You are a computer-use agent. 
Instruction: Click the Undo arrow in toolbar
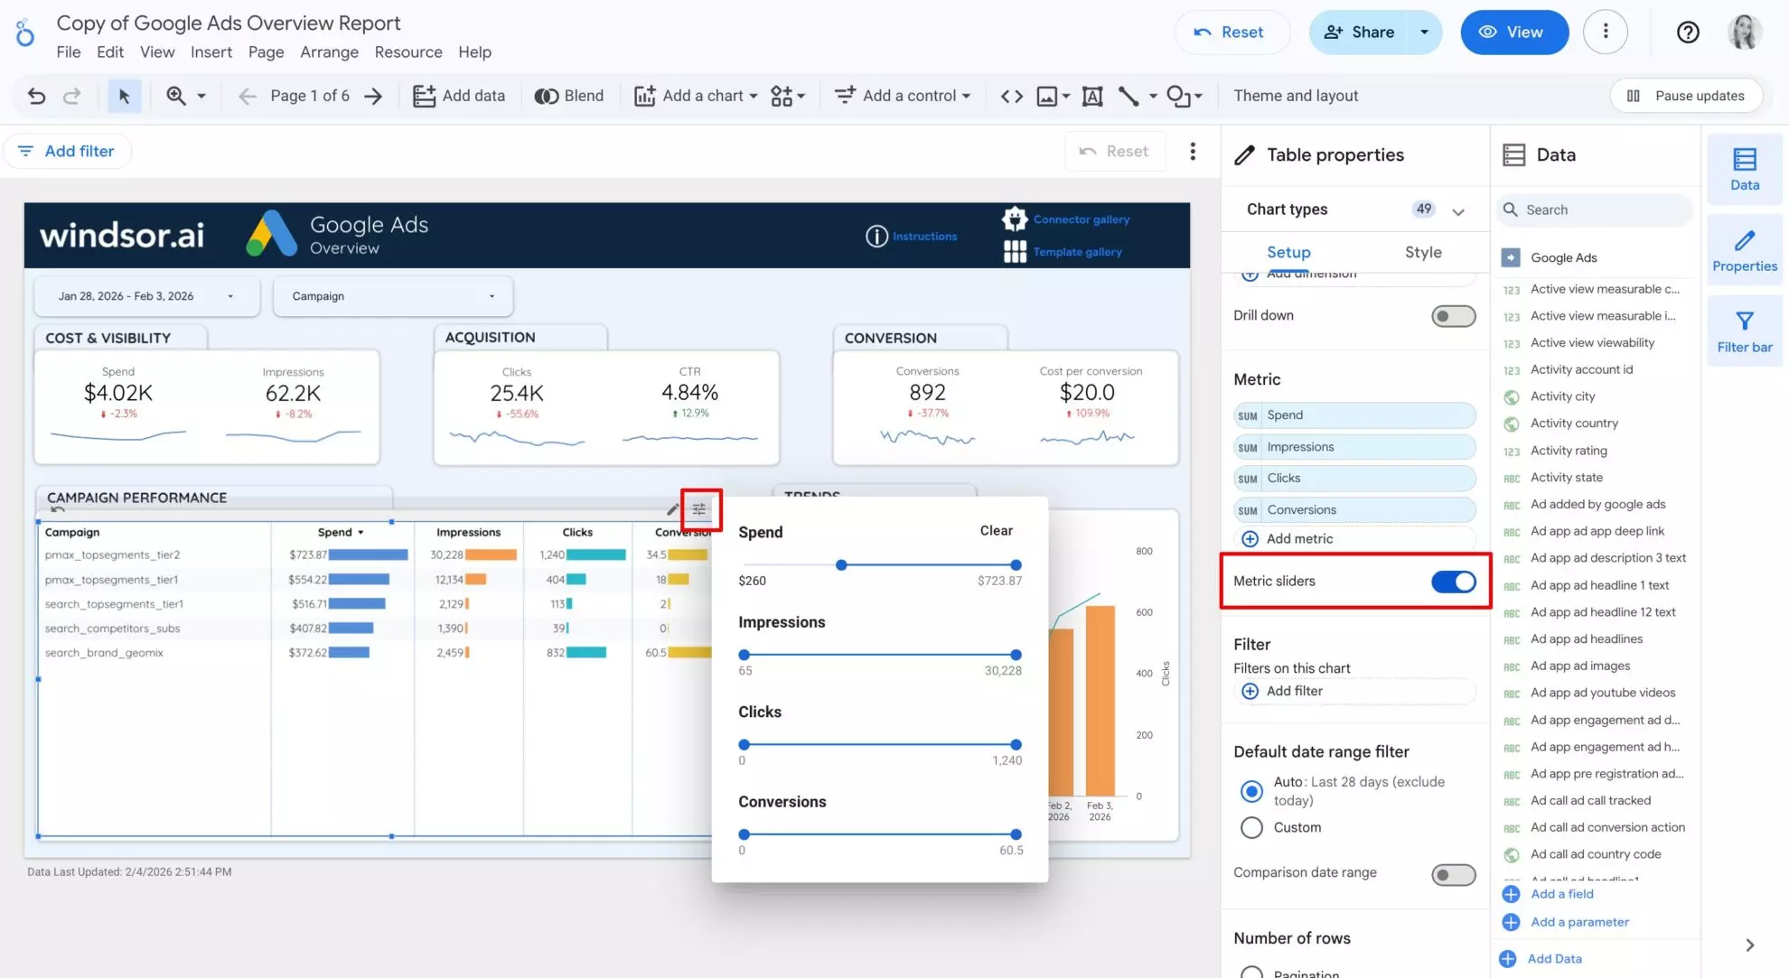36,95
